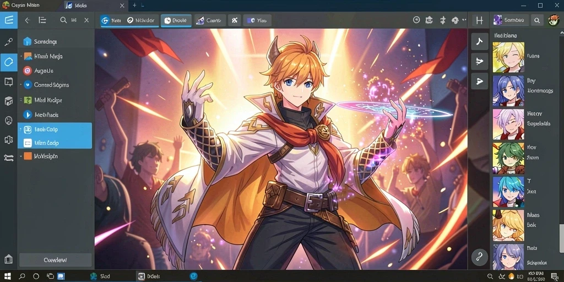Switch to the Nihider tab
The height and width of the screenshot is (282, 564).
click(141, 21)
